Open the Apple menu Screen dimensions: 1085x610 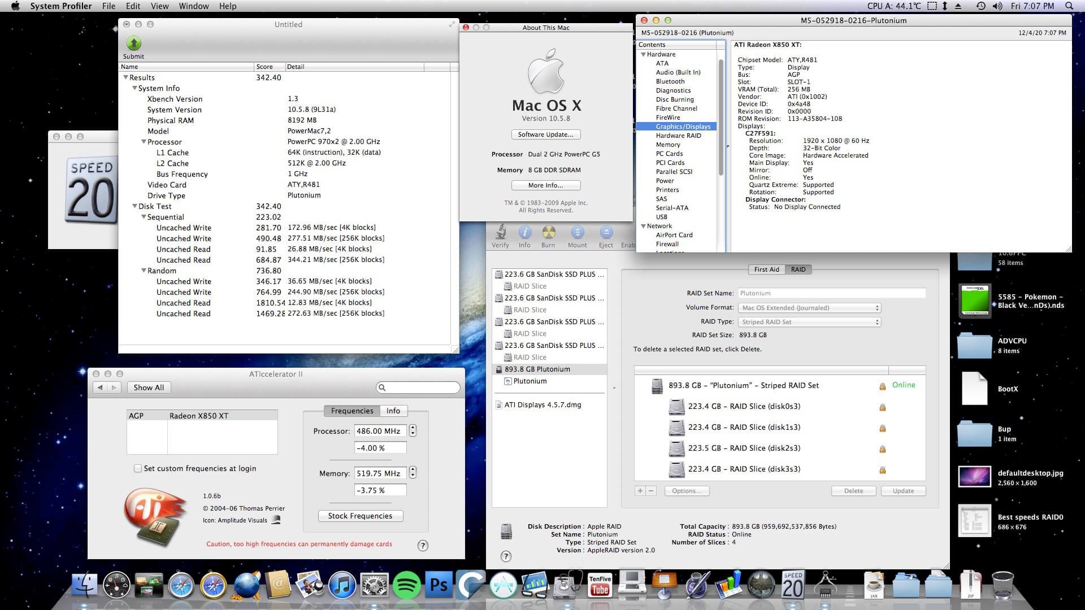[x=15, y=6]
